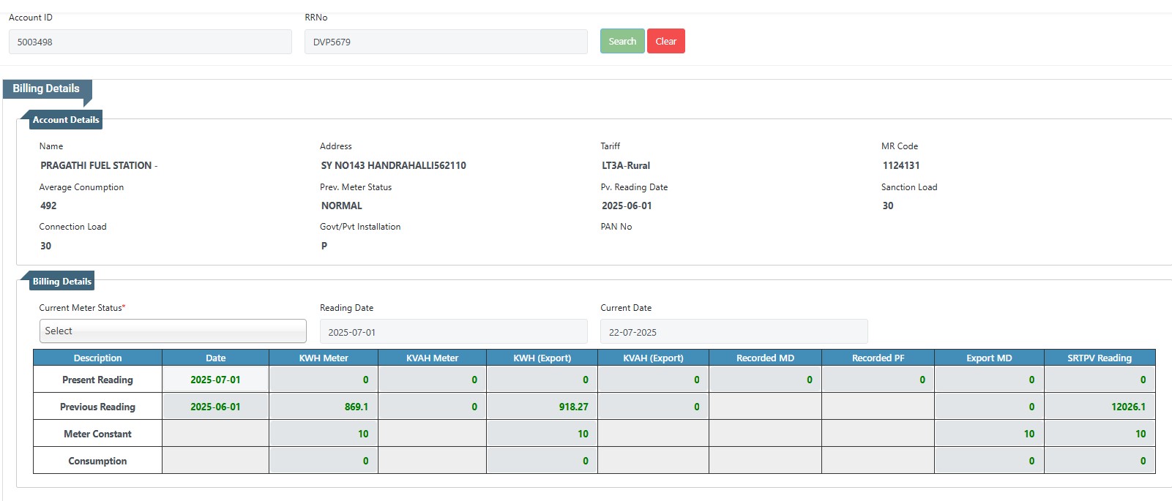The image size is (1172, 501).
Task: Click Previous Reading KWH Export value 918.27
Action: pos(573,407)
